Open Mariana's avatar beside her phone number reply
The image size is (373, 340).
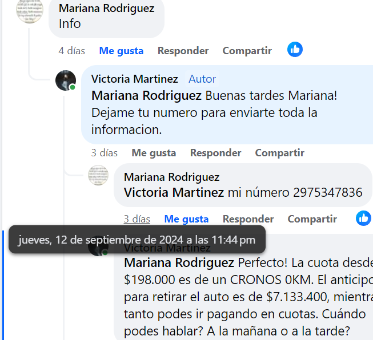pos(98,175)
